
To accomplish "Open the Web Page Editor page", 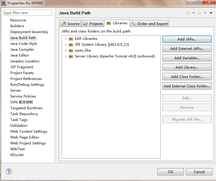I will (25, 137).
